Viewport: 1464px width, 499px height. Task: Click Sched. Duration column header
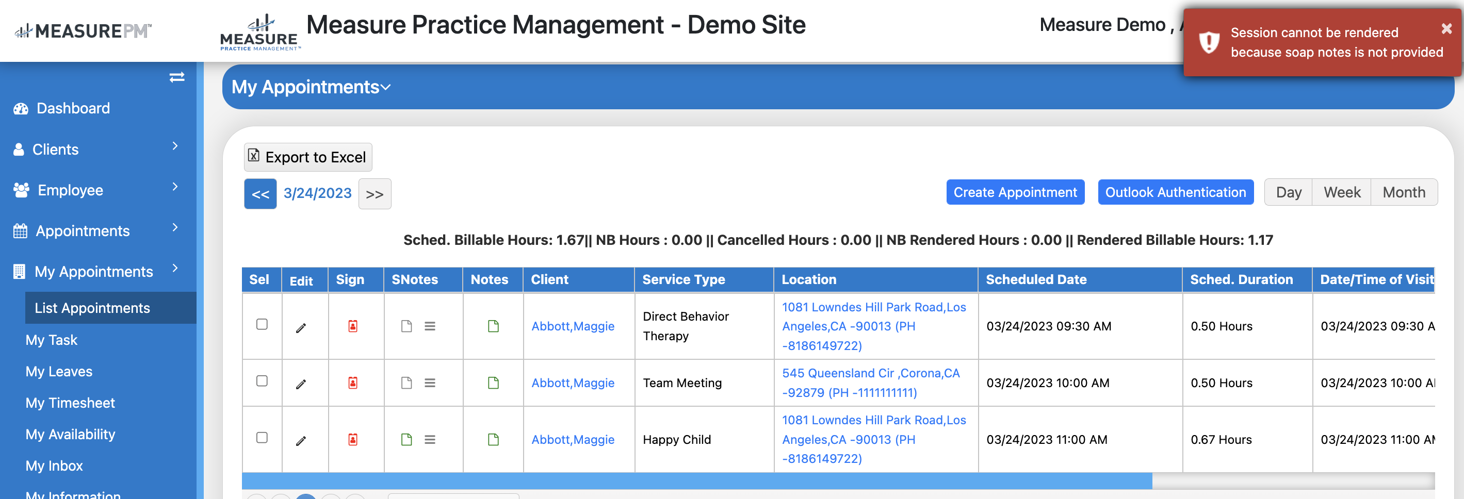1241,280
